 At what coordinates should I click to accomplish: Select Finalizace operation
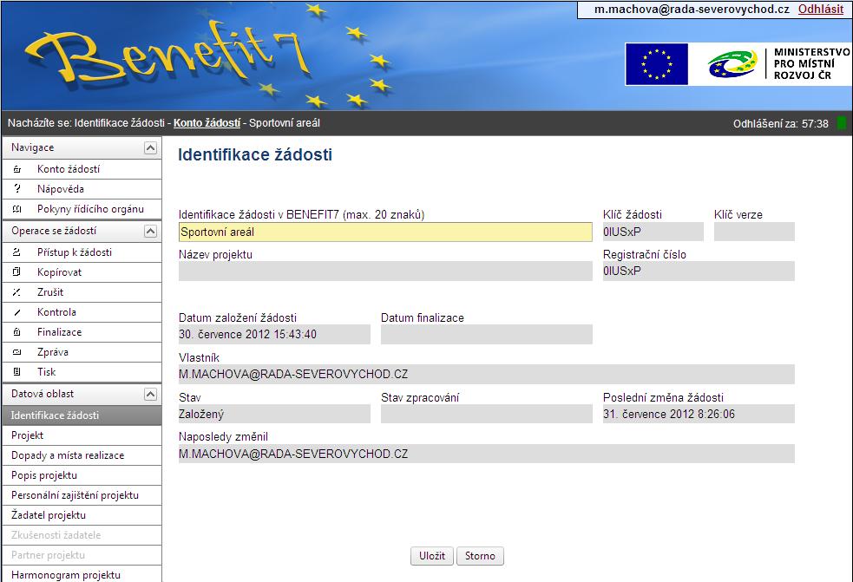click(x=82, y=332)
